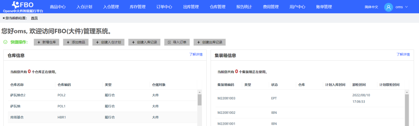Open 了解详情 in the 仓库信息 panel
This screenshot has height=126, width=419.
196,54
